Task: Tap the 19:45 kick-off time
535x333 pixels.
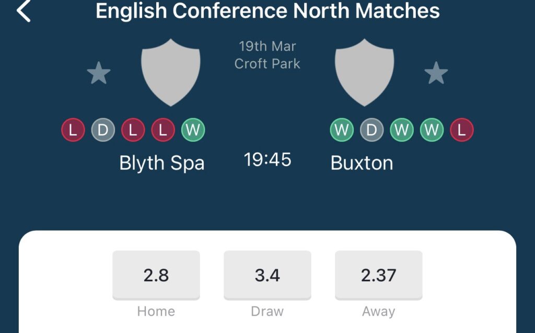Action: click(x=267, y=159)
